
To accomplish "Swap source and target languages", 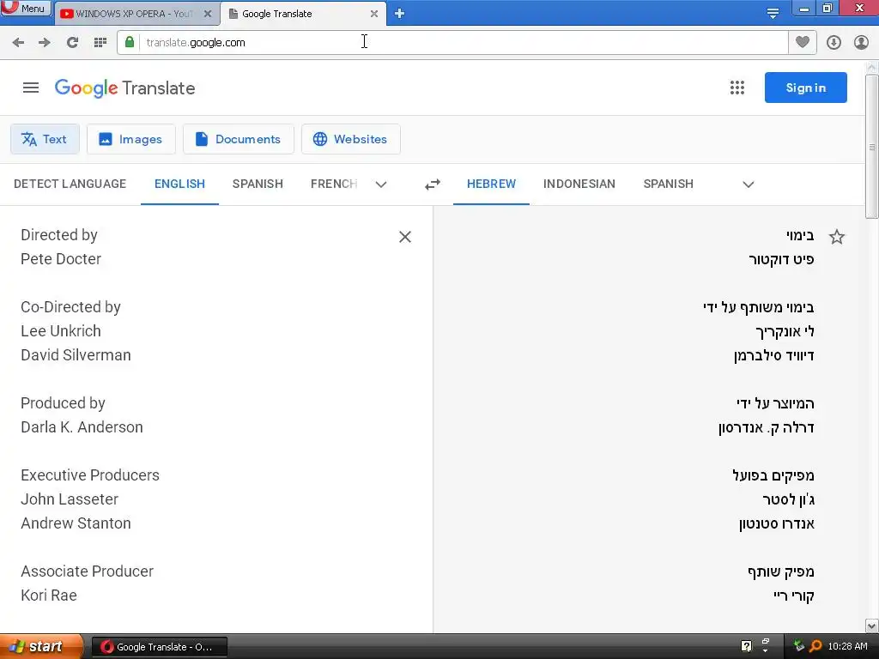I will pos(433,184).
